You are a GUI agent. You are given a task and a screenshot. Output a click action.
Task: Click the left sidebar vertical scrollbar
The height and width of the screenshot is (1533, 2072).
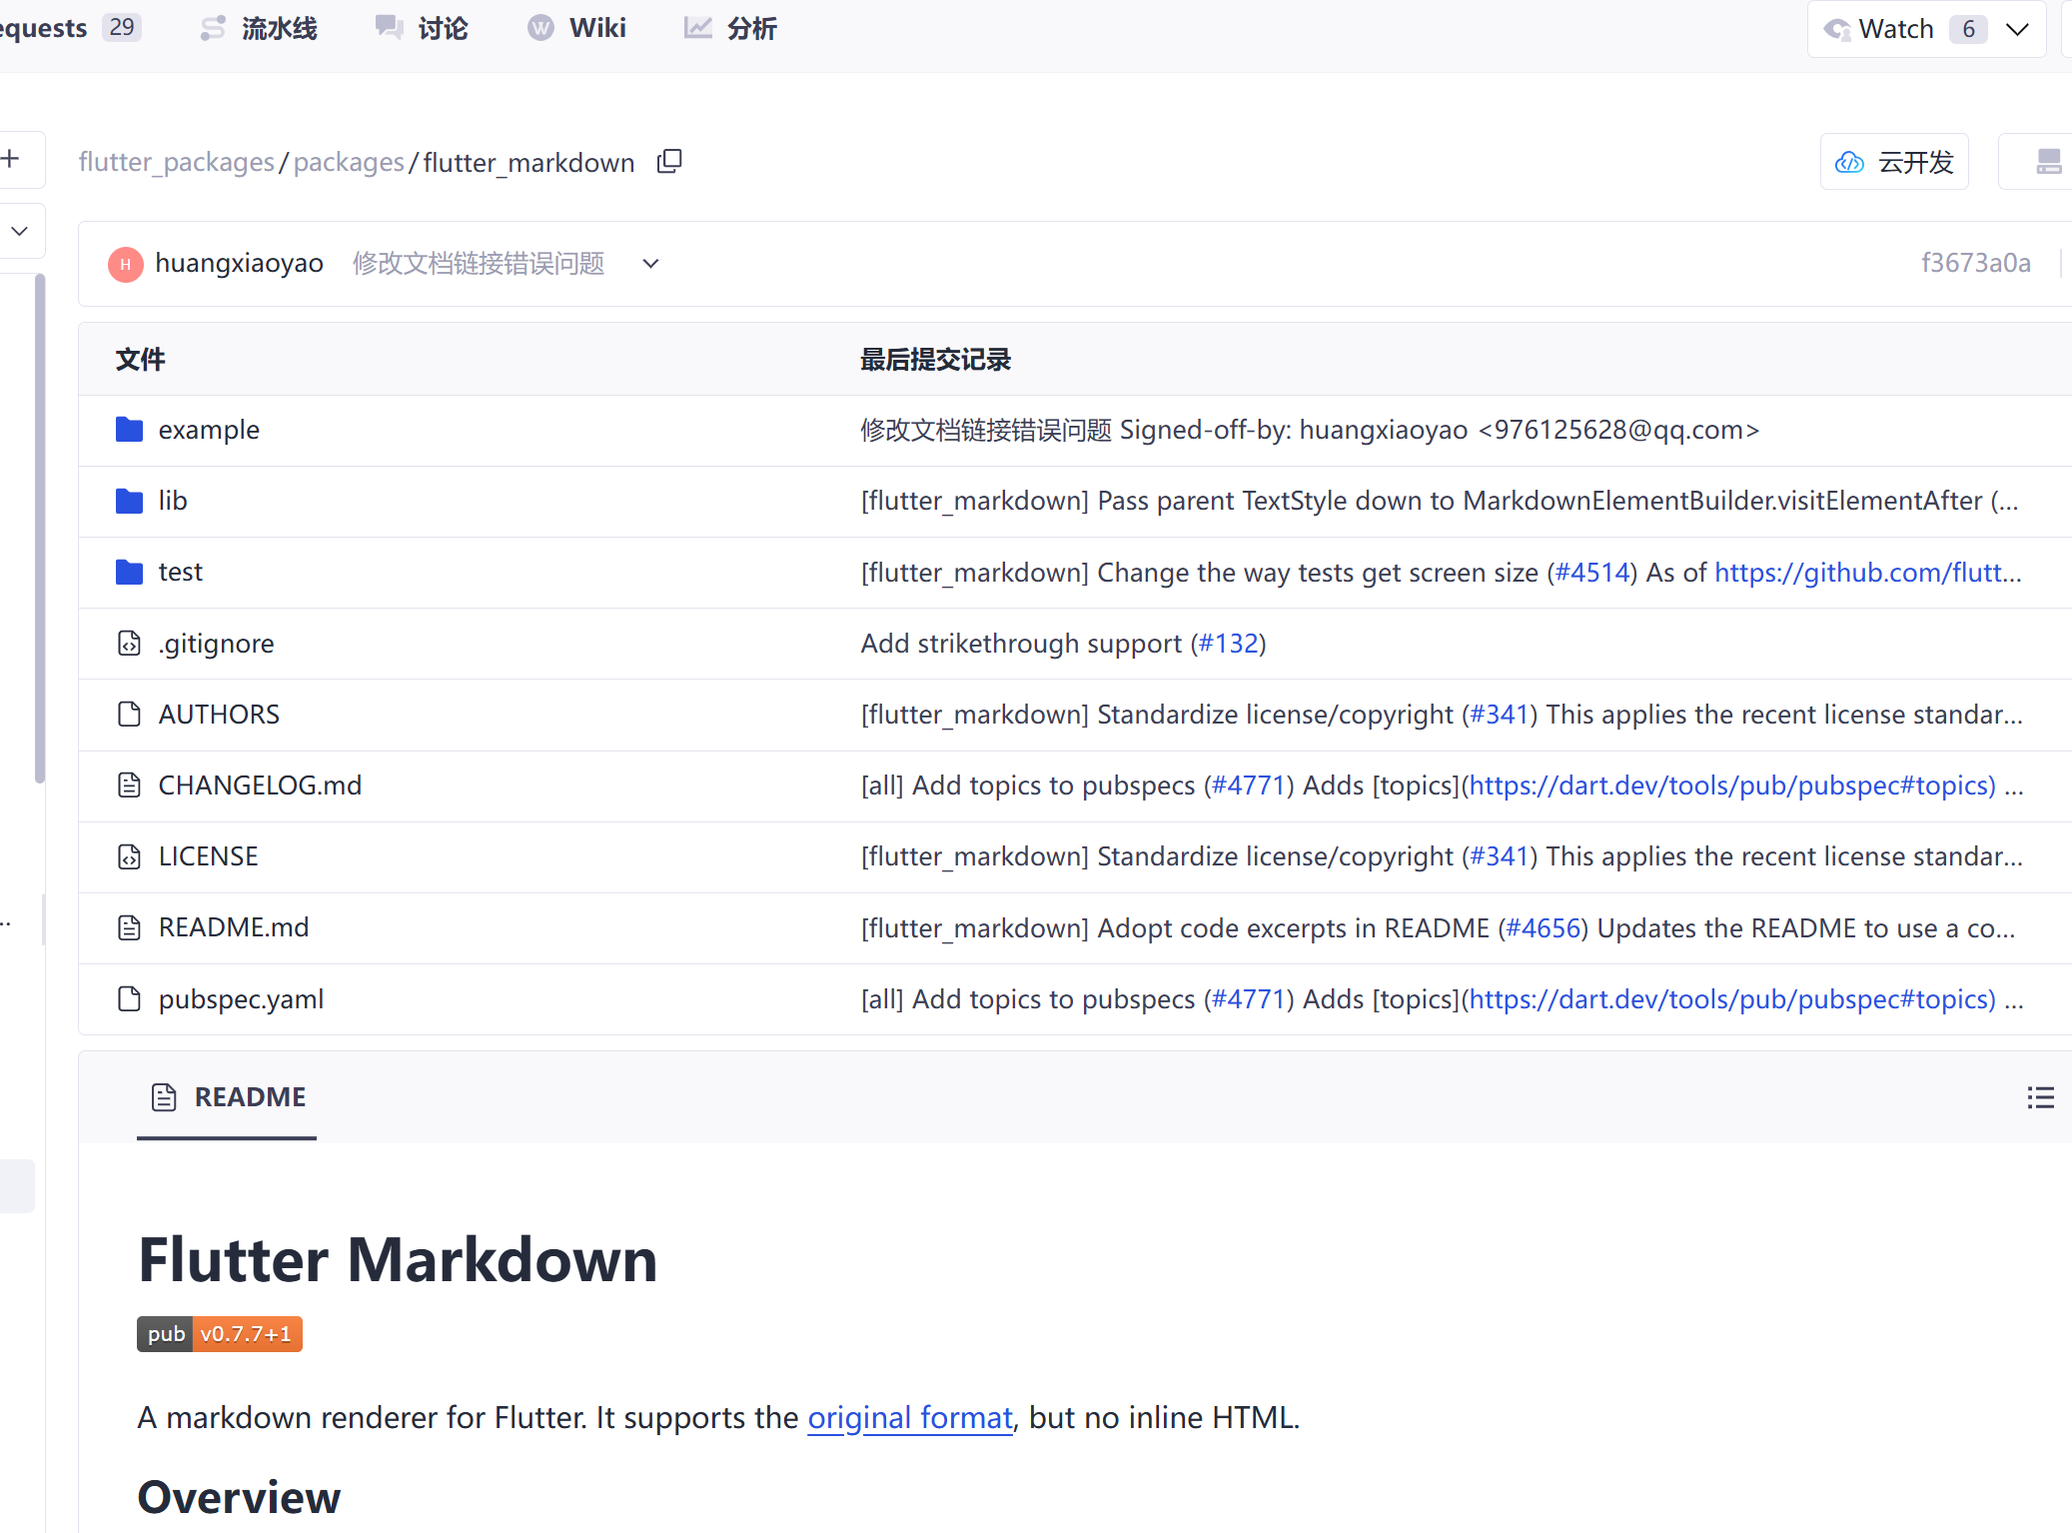click(x=39, y=528)
